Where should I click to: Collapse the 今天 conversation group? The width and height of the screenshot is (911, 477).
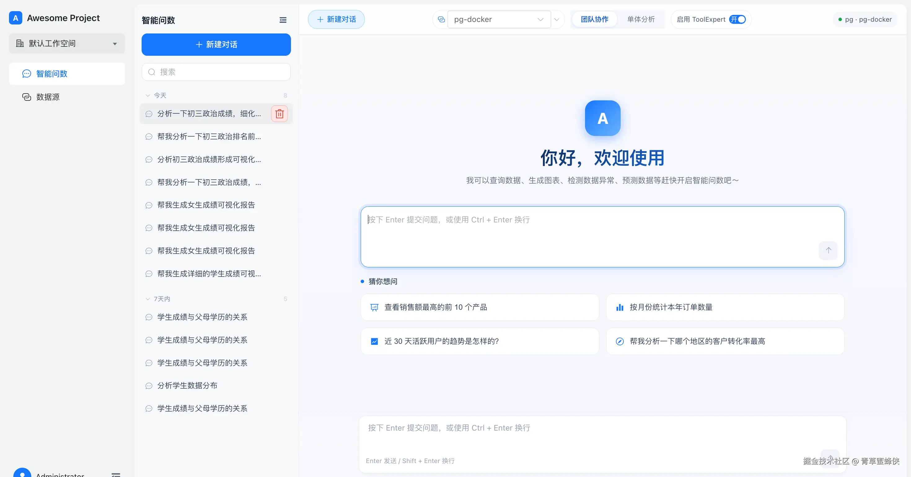(148, 95)
